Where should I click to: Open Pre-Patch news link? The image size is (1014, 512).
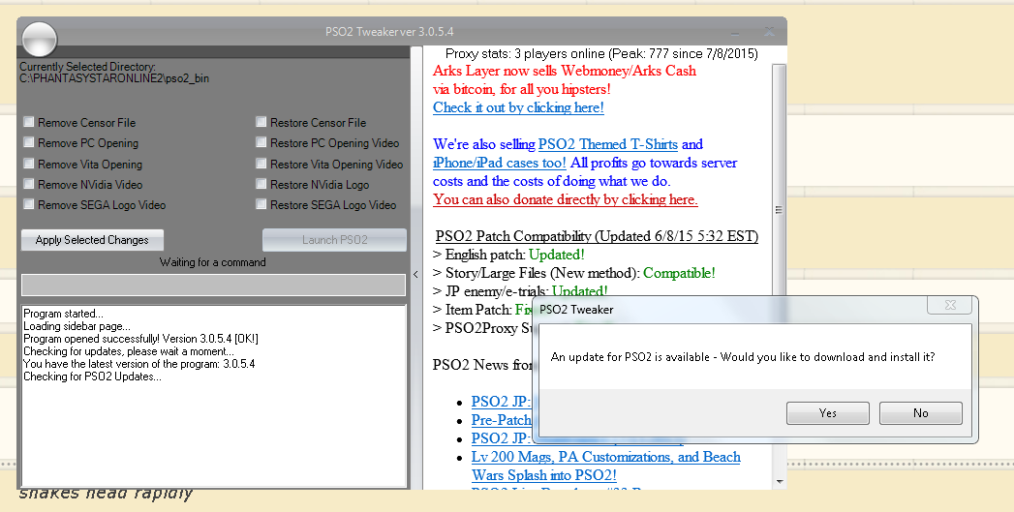[501, 420]
